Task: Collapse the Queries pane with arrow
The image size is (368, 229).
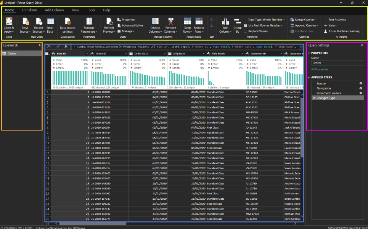Action: (x=40, y=45)
